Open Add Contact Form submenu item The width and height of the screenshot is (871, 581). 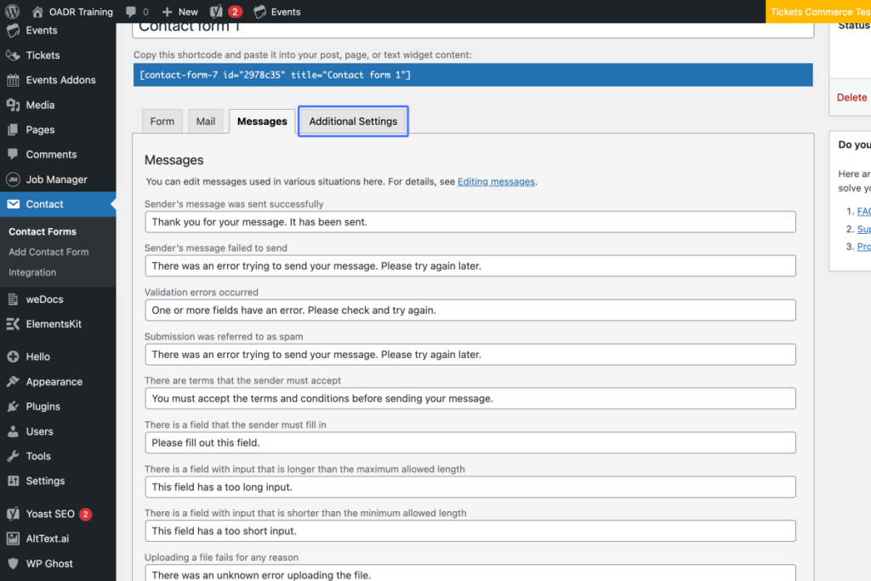click(48, 252)
